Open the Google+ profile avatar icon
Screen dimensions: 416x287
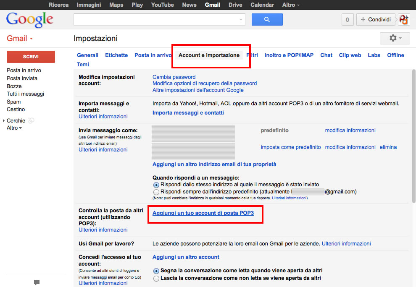pyautogui.click(x=404, y=19)
